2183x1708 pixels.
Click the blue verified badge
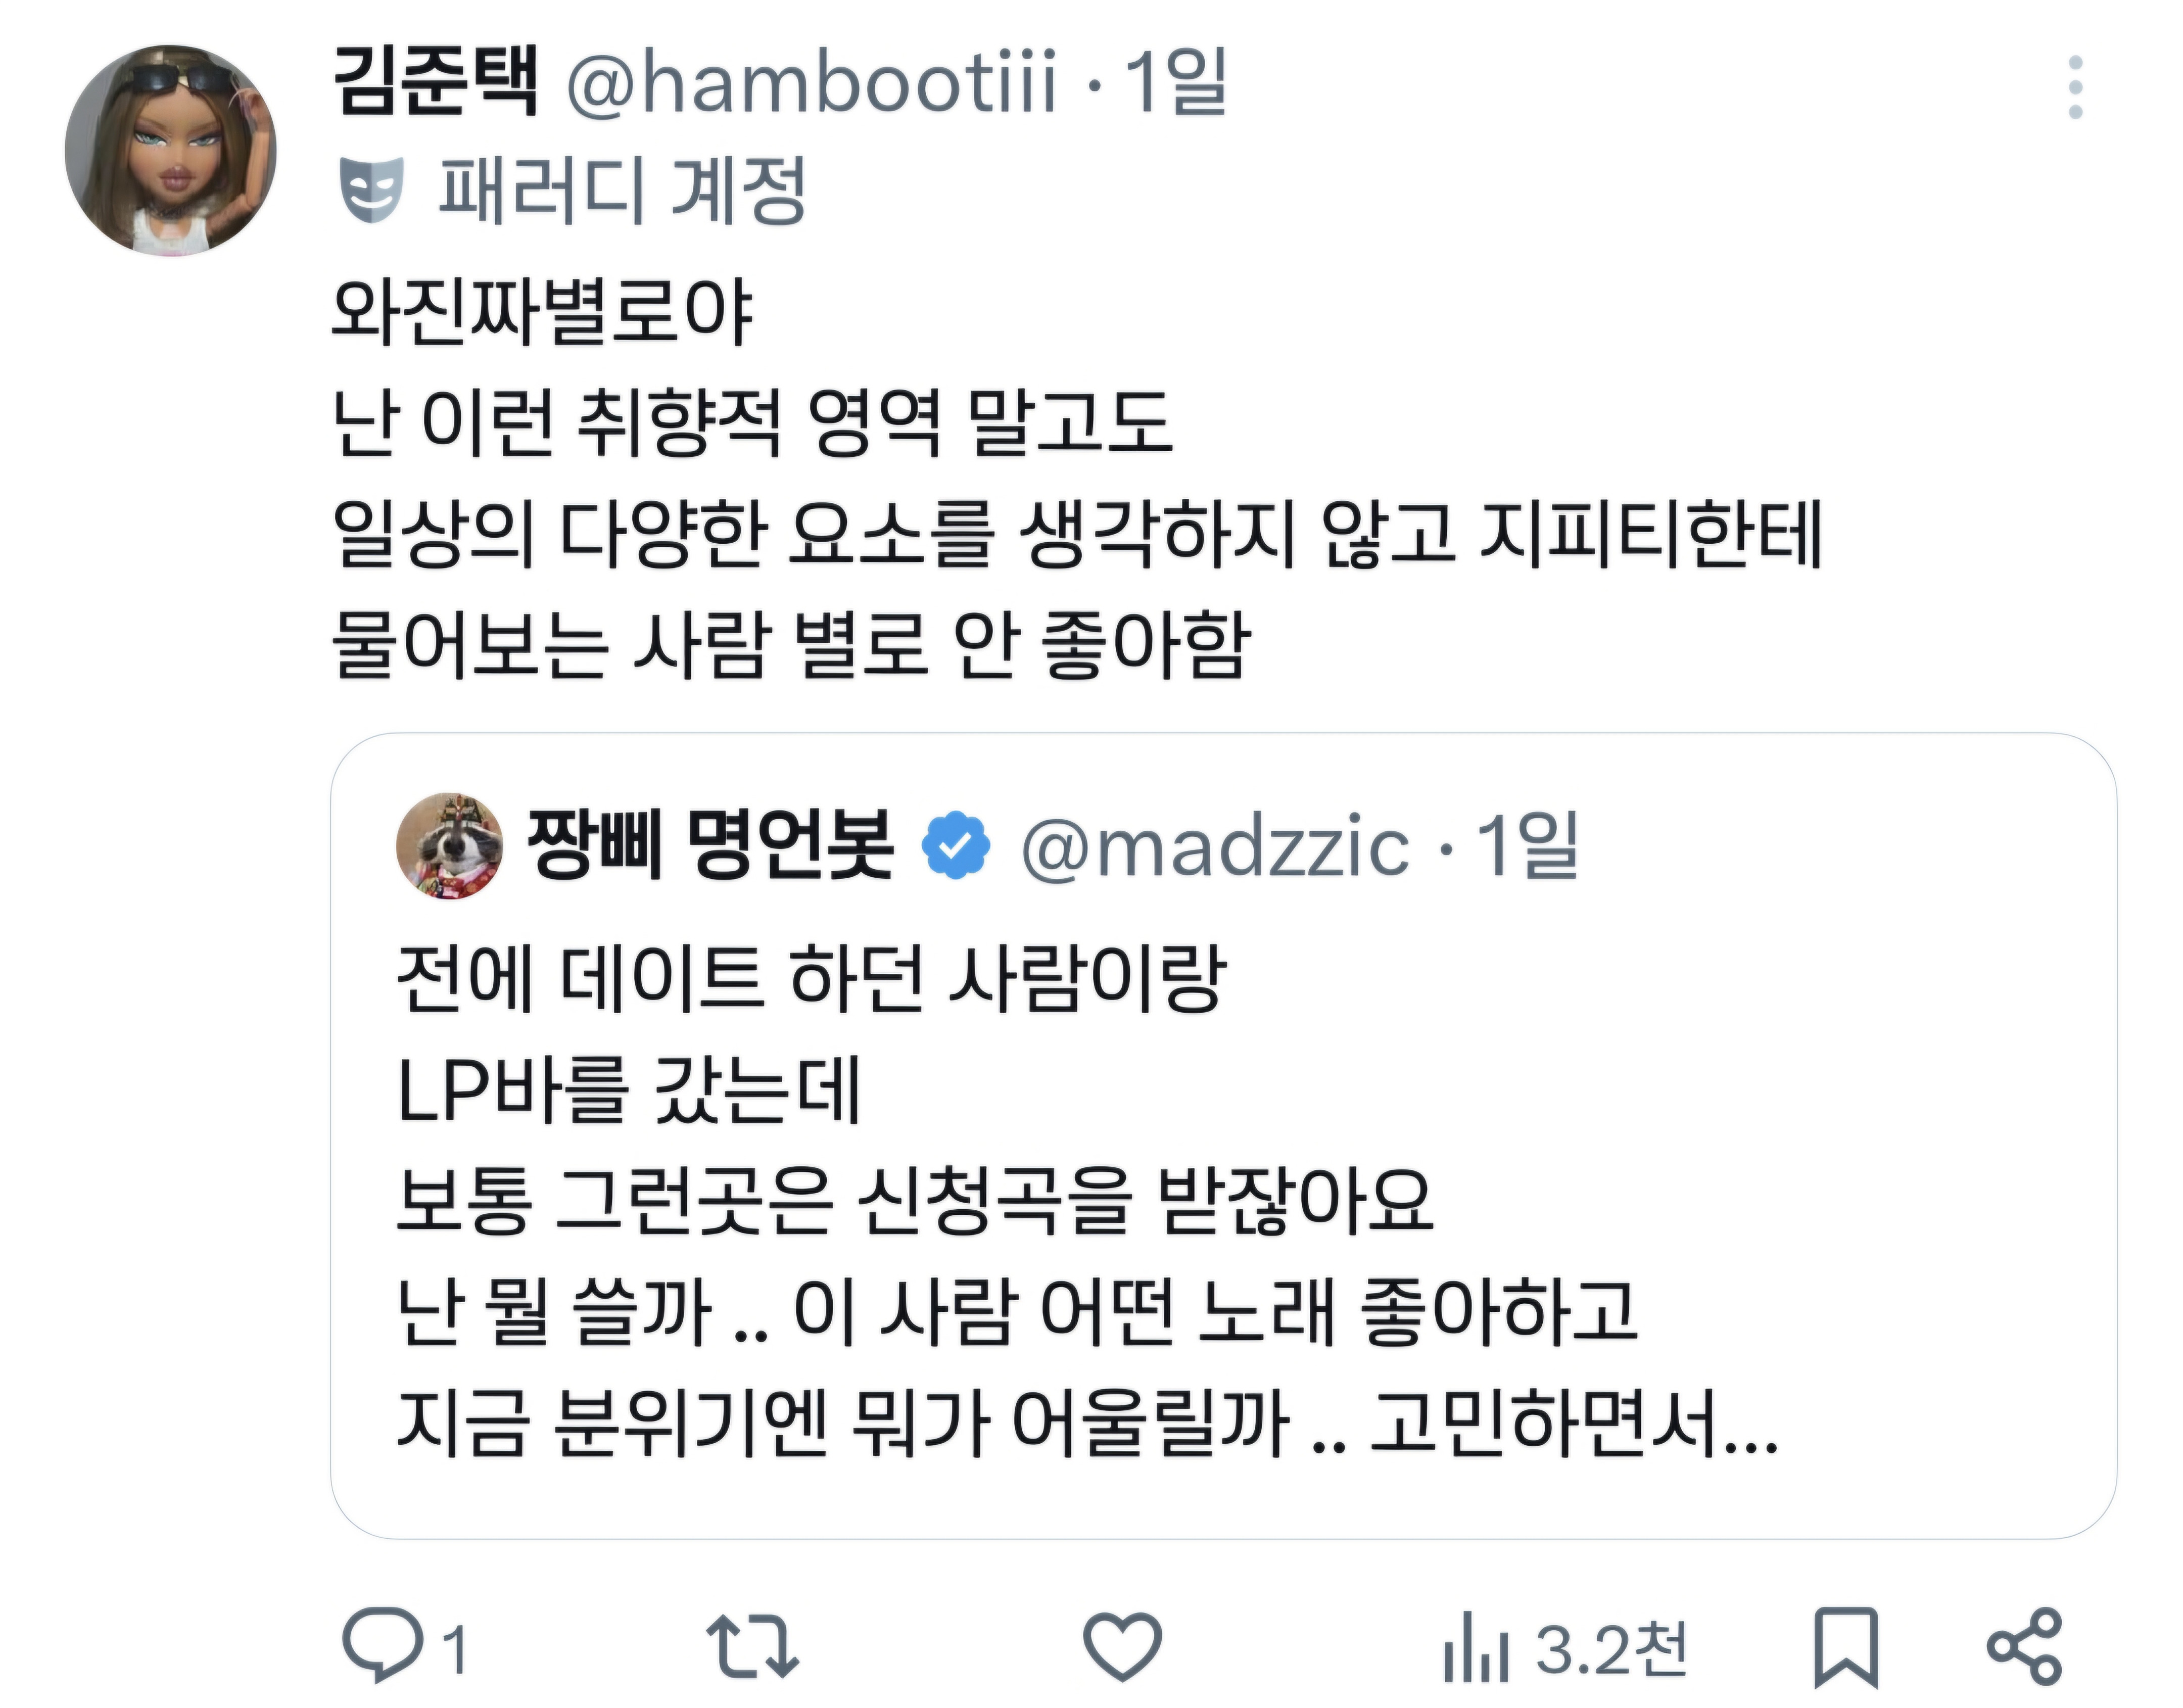(x=955, y=845)
